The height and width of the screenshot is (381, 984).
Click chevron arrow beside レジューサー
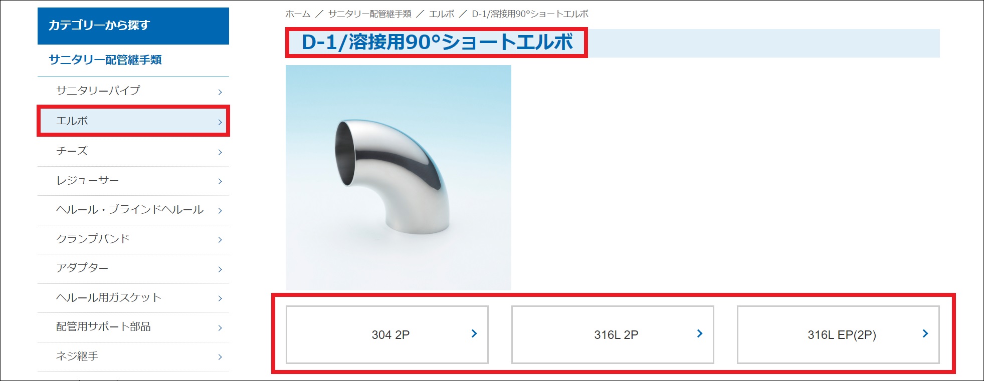[220, 181]
